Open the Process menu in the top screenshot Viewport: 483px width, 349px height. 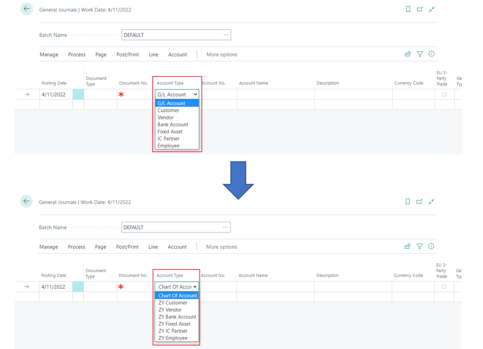tap(77, 54)
